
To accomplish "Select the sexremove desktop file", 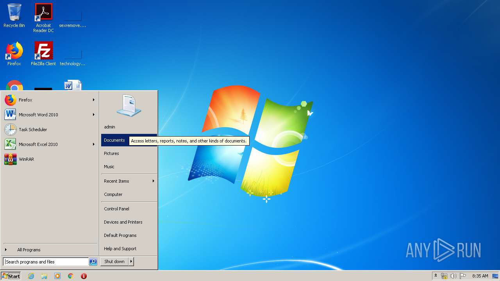I will [x=73, y=18].
